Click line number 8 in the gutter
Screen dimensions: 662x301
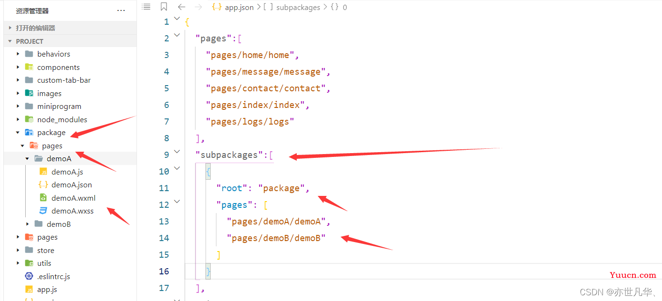coord(166,138)
